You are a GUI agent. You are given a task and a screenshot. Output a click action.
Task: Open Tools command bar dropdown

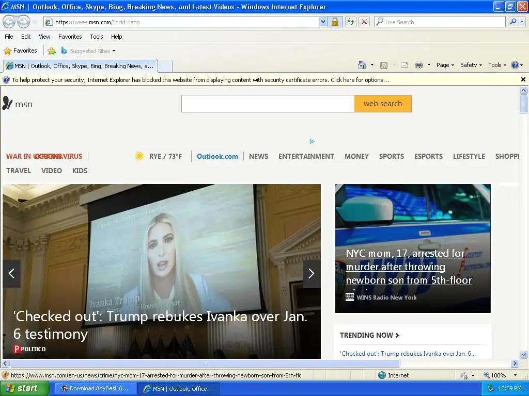tap(497, 65)
